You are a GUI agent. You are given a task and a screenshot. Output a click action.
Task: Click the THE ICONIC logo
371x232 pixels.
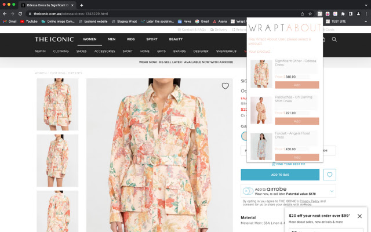54,39
